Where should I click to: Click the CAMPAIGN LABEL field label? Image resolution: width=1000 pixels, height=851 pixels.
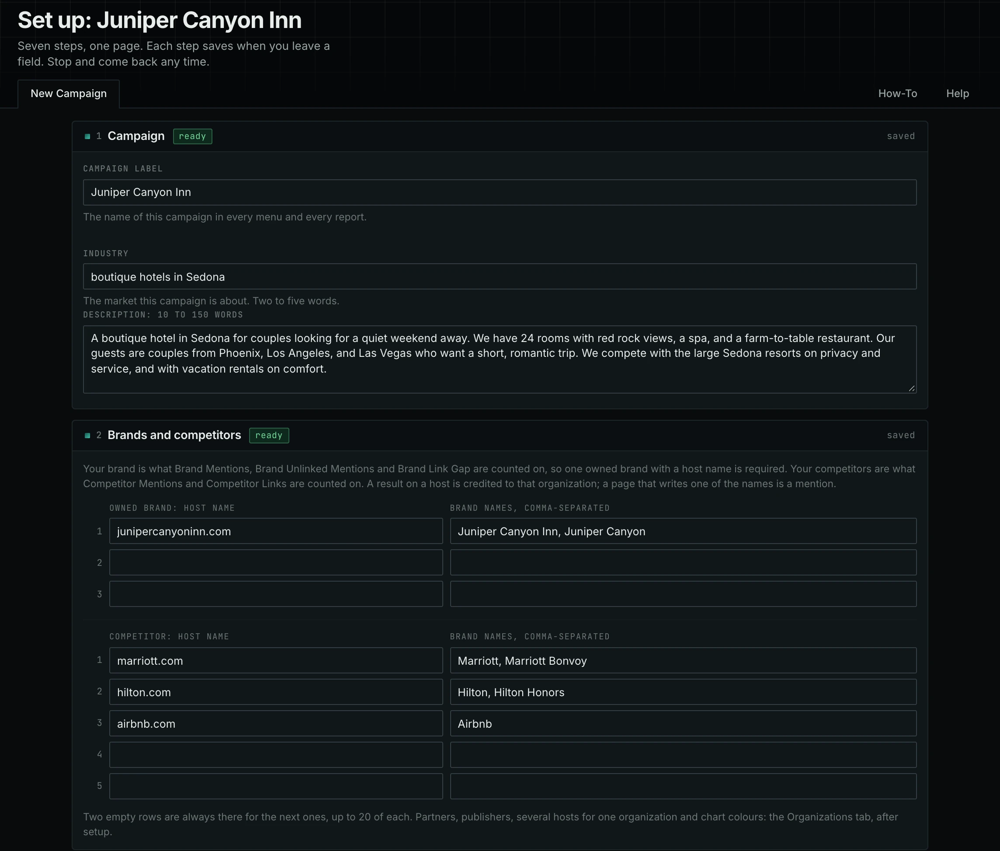tap(123, 168)
